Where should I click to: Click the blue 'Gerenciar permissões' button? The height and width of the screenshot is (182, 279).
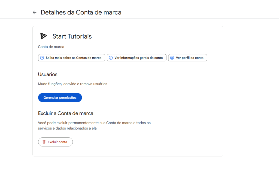point(60,98)
